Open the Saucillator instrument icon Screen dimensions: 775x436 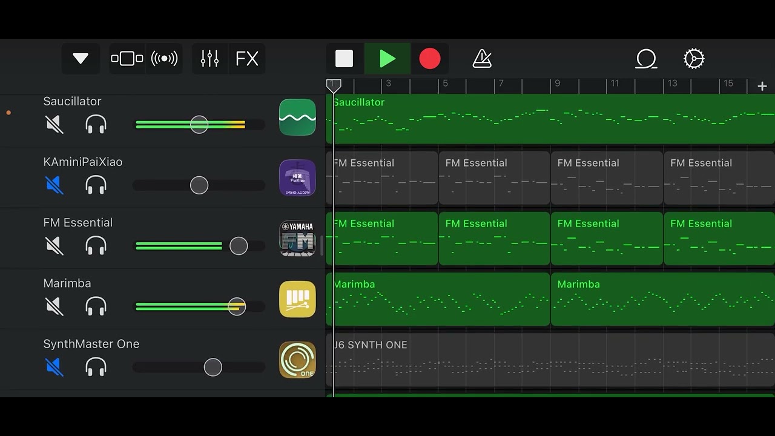297,117
